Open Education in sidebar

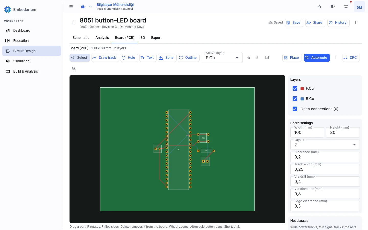click(32, 41)
